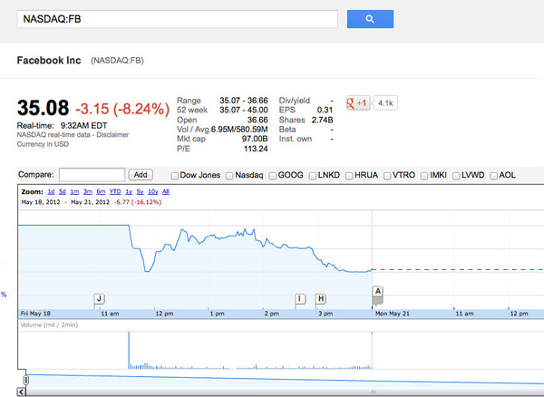Tick the GOOG comparison checkbox
Image resolution: width=544 pixels, height=397 pixels.
273,176
